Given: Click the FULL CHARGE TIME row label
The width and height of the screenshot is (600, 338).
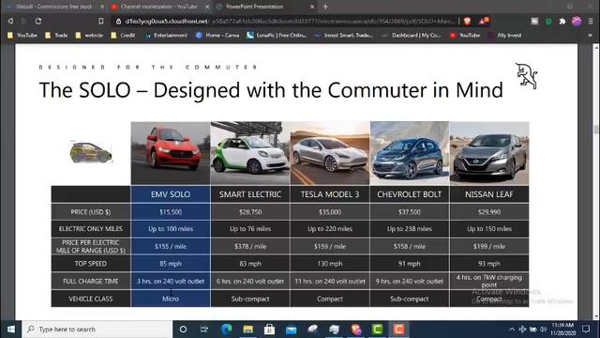Looking at the screenshot, I should pyautogui.click(x=91, y=282).
